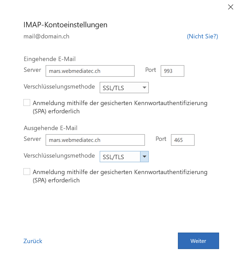The height and width of the screenshot is (273, 242).
Task: Tick the SPA checkbox for outgoing mail
Action: click(27, 172)
